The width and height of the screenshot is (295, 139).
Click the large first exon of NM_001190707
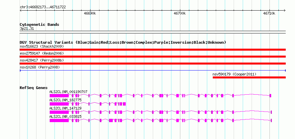pos(59,96)
